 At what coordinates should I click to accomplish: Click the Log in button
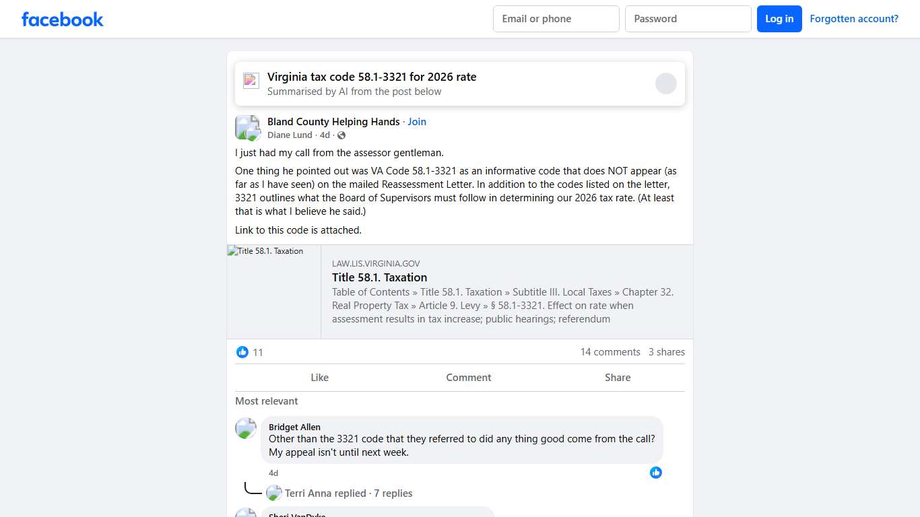pos(779,19)
